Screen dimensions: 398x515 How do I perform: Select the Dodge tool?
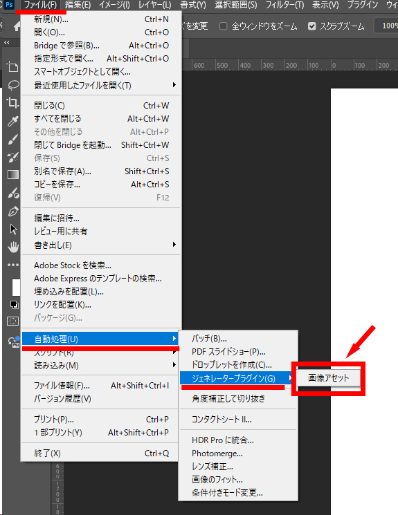(x=13, y=193)
